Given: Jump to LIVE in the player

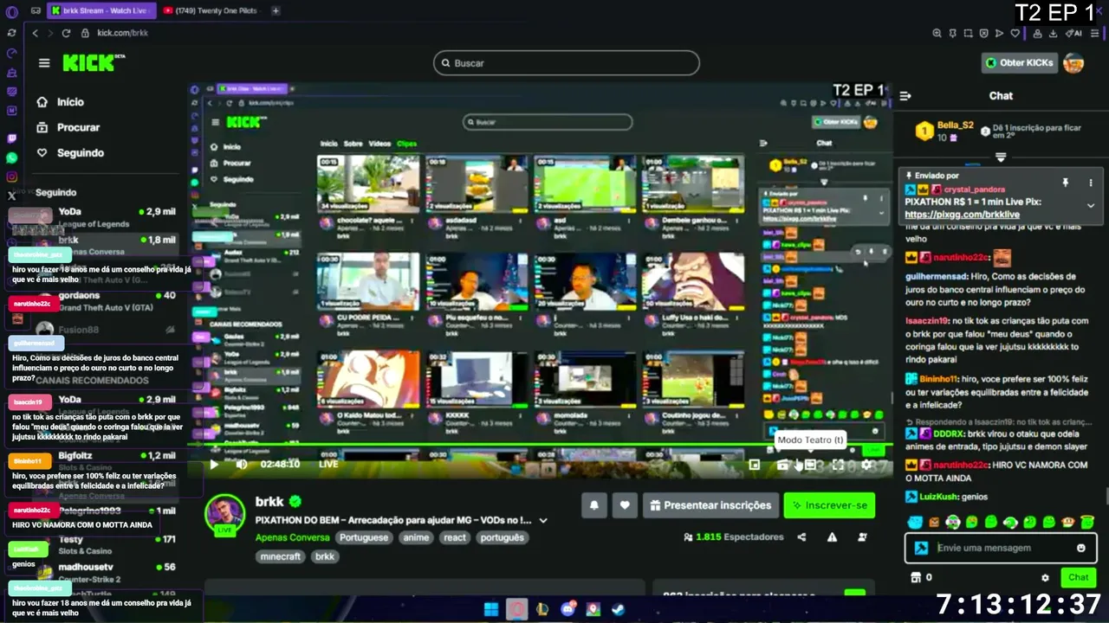Looking at the screenshot, I should (x=328, y=465).
